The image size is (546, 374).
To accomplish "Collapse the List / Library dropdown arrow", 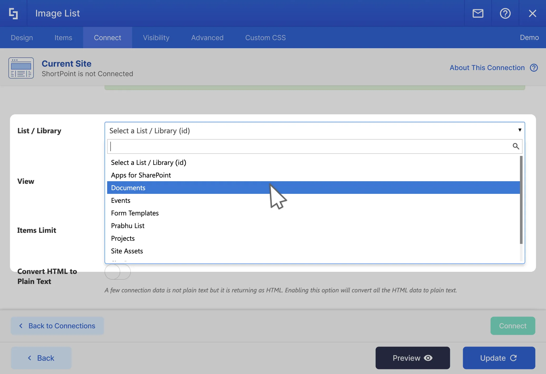I will (x=520, y=130).
